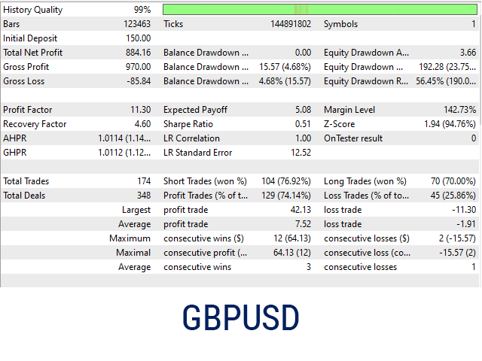Select Balance Drawdown value 0.00
The width and height of the screenshot is (482, 361).
click(303, 53)
